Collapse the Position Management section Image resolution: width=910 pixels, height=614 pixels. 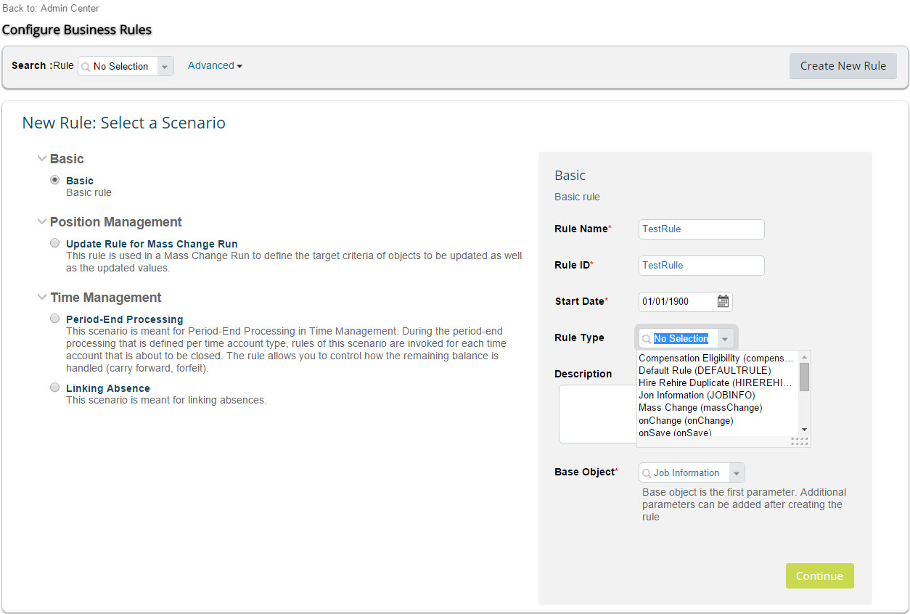(42, 221)
